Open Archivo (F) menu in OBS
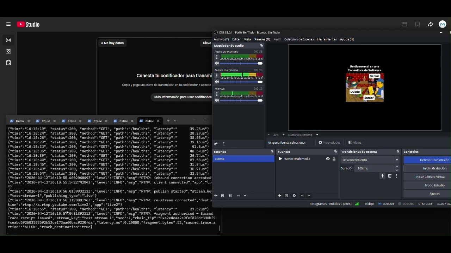The height and width of the screenshot is (253, 451). 221,39
